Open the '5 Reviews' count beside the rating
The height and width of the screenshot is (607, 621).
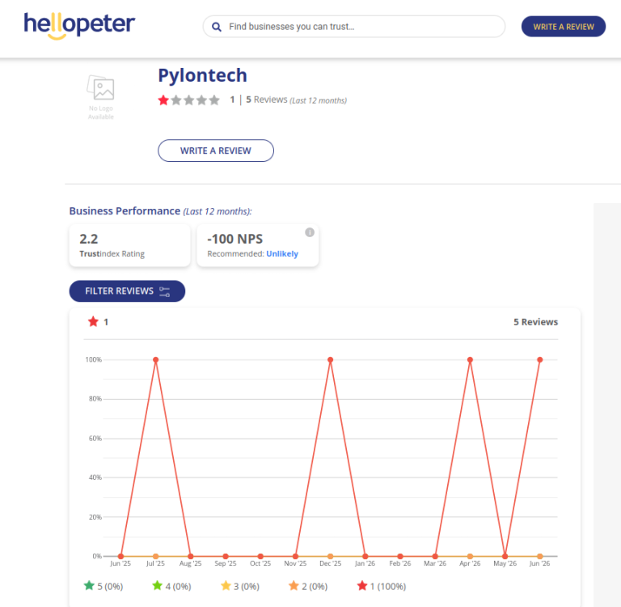tap(267, 100)
